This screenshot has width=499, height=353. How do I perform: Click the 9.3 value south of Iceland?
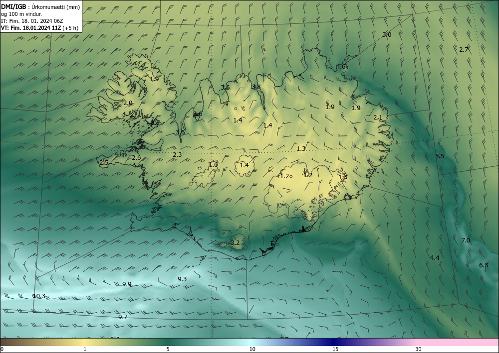(182, 279)
